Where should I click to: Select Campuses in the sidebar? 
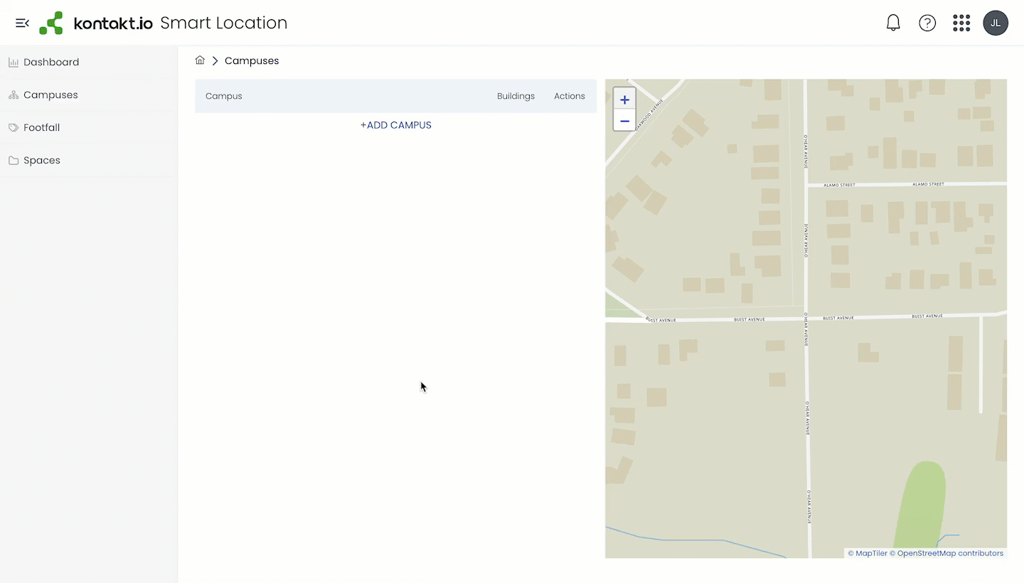coord(50,95)
